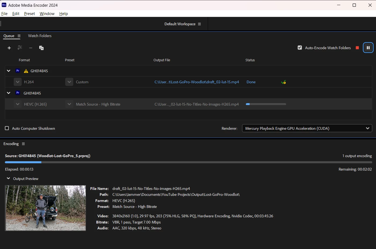This screenshot has height=249, width=376.
Task: Click the Duplicate queue item icon
Action: [41, 48]
